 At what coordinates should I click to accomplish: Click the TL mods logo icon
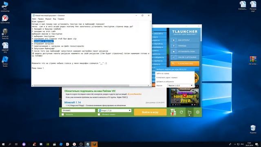coord(173,112)
